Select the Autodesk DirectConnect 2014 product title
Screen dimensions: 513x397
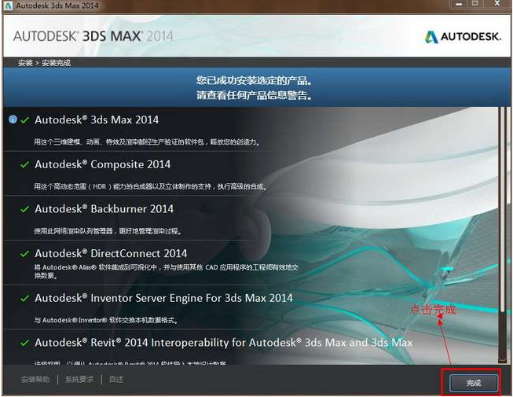(111, 253)
